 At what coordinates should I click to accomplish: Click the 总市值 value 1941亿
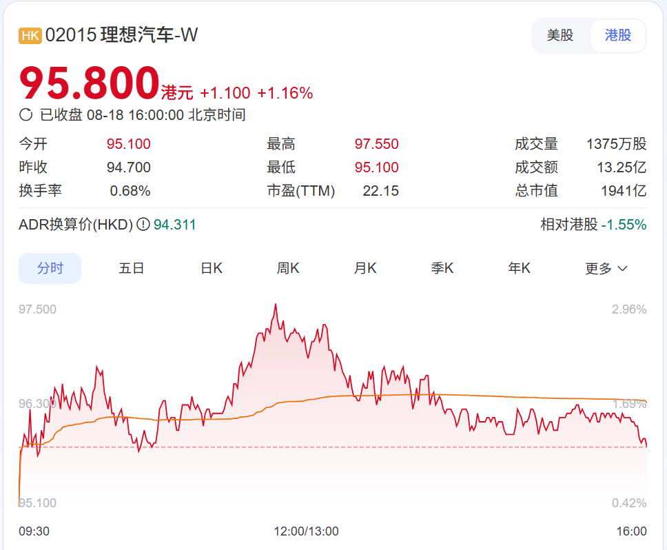[624, 191]
